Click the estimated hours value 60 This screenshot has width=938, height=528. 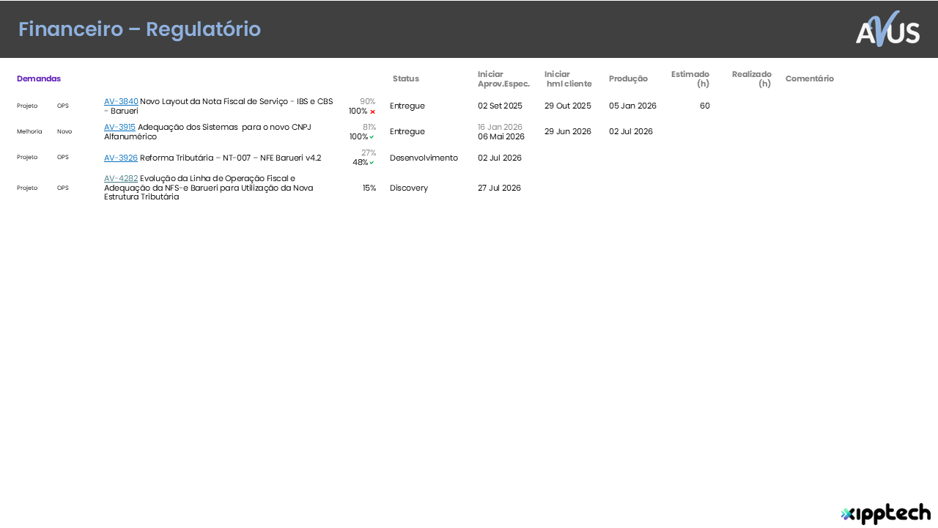[705, 106]
